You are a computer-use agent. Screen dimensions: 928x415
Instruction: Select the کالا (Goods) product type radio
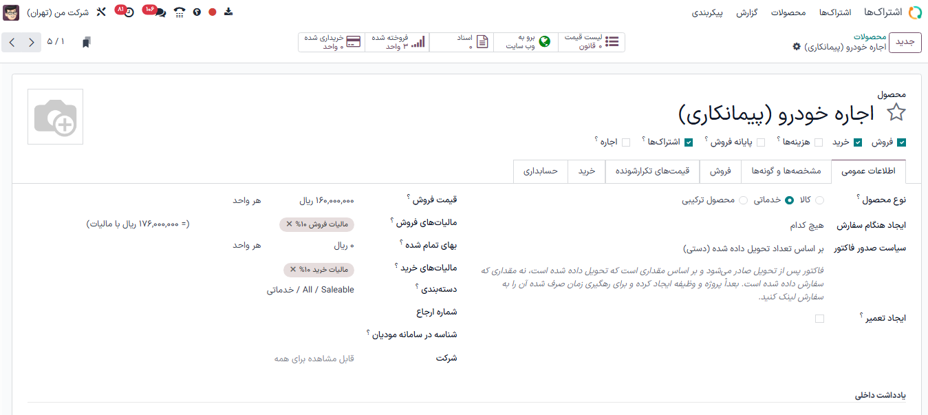(x=819, y=200)
